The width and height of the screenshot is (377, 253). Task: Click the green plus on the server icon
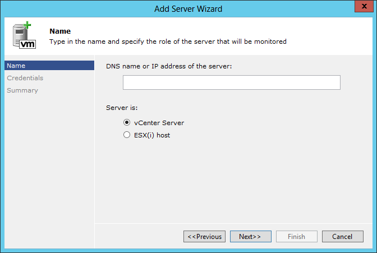coord(27,25)
